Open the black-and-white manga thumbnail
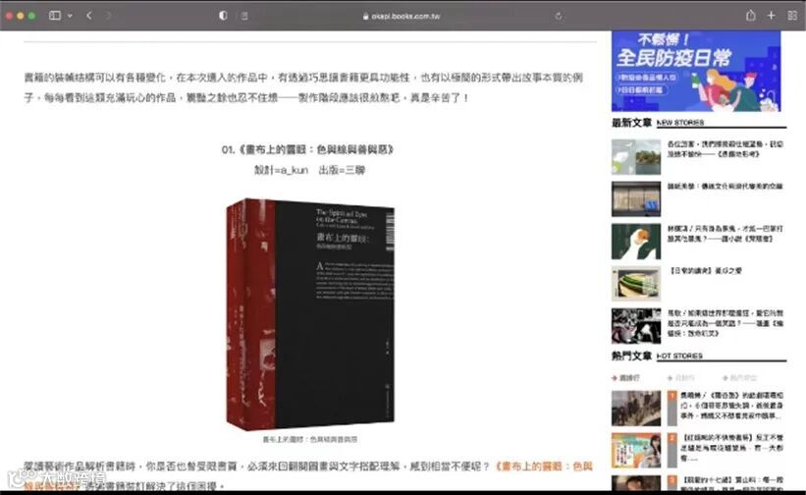Image resolution: width=806 pixels, height=495 pixels. click(x=636, y=325)
